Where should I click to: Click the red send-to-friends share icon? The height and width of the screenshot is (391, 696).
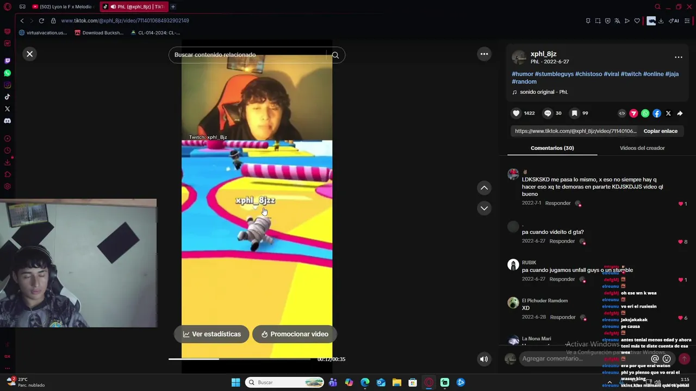point(633,113)
